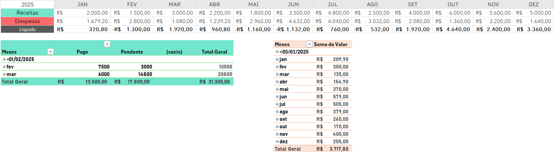Open column labels filter dropdown above Pago

(x=107, y=44)
